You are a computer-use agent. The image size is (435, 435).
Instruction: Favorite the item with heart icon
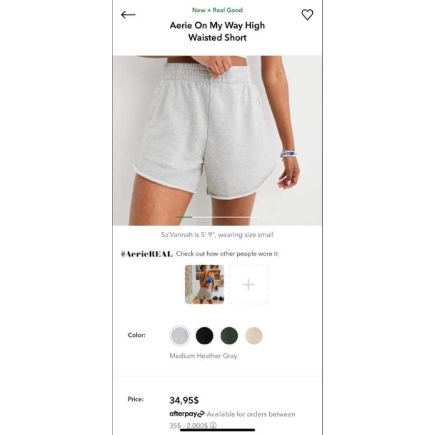(x=307, y=15)
